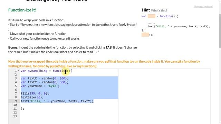
Task: Click the empty canvas output pane
Action: coord(164,96)
